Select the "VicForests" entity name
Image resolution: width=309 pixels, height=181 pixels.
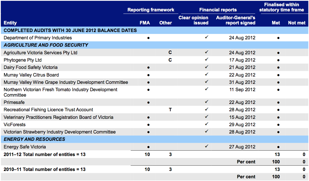[x=15, y=125]
